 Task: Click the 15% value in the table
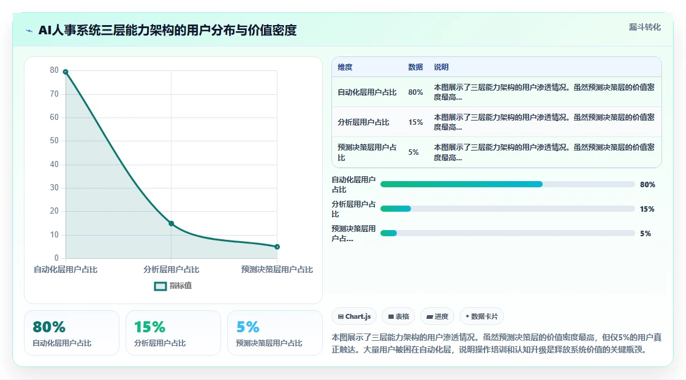[x=416, y=122]
